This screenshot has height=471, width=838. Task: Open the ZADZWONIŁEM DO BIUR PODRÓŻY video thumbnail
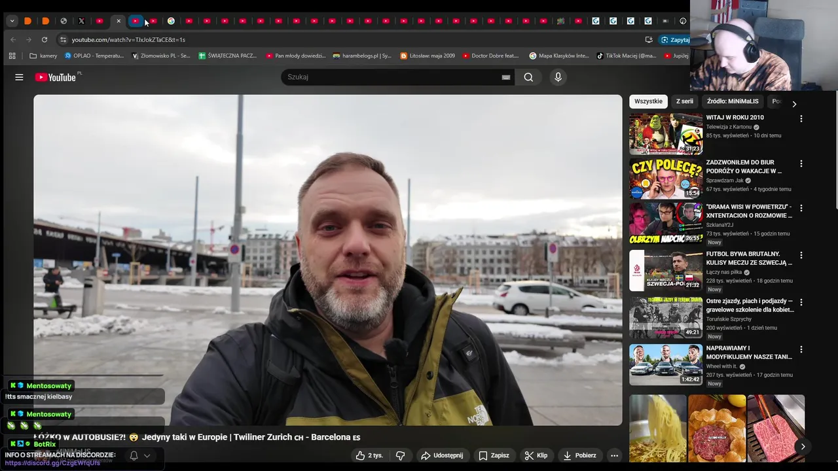(x=666, y=179)
